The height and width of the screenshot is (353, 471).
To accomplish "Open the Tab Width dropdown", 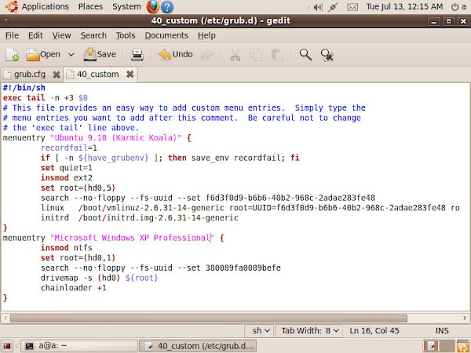I will tap(309, 331).
